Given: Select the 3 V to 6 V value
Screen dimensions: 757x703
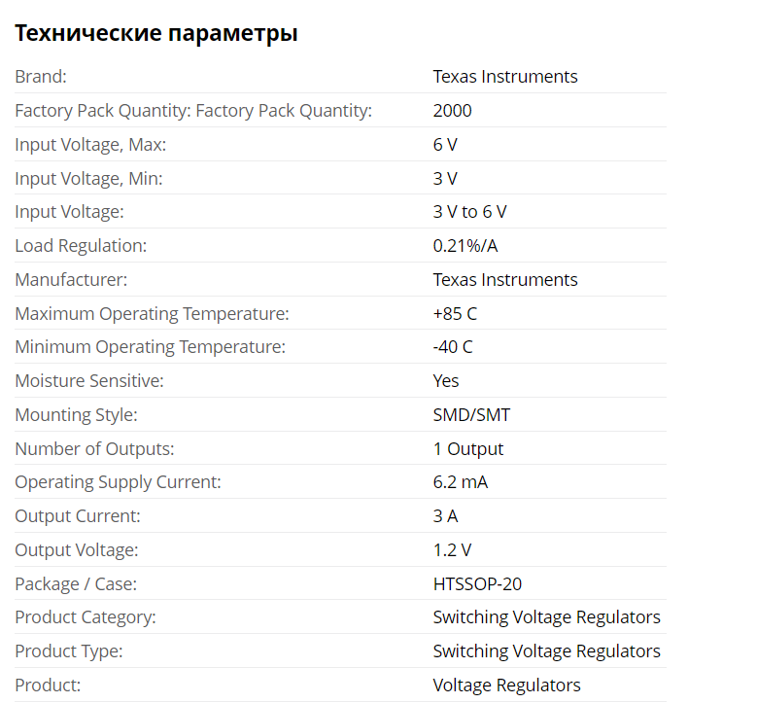Looking at the screenshot, I should (469, 212).
